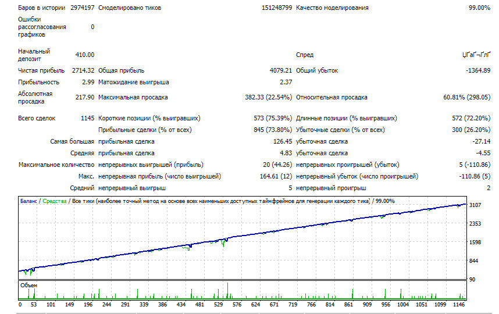Select relative drawdown value 60.81% (298.05)
The height and width of the screenshot is (314, 499).
point(466,97)
